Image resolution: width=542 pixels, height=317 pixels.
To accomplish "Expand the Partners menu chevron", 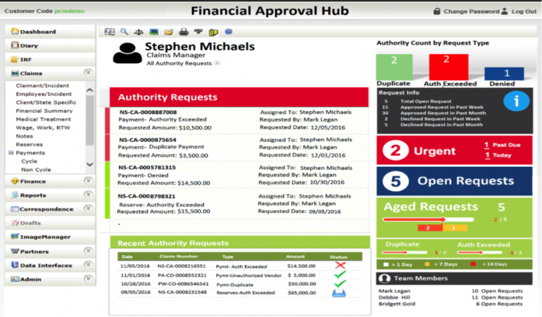I will tap(88, 250).
